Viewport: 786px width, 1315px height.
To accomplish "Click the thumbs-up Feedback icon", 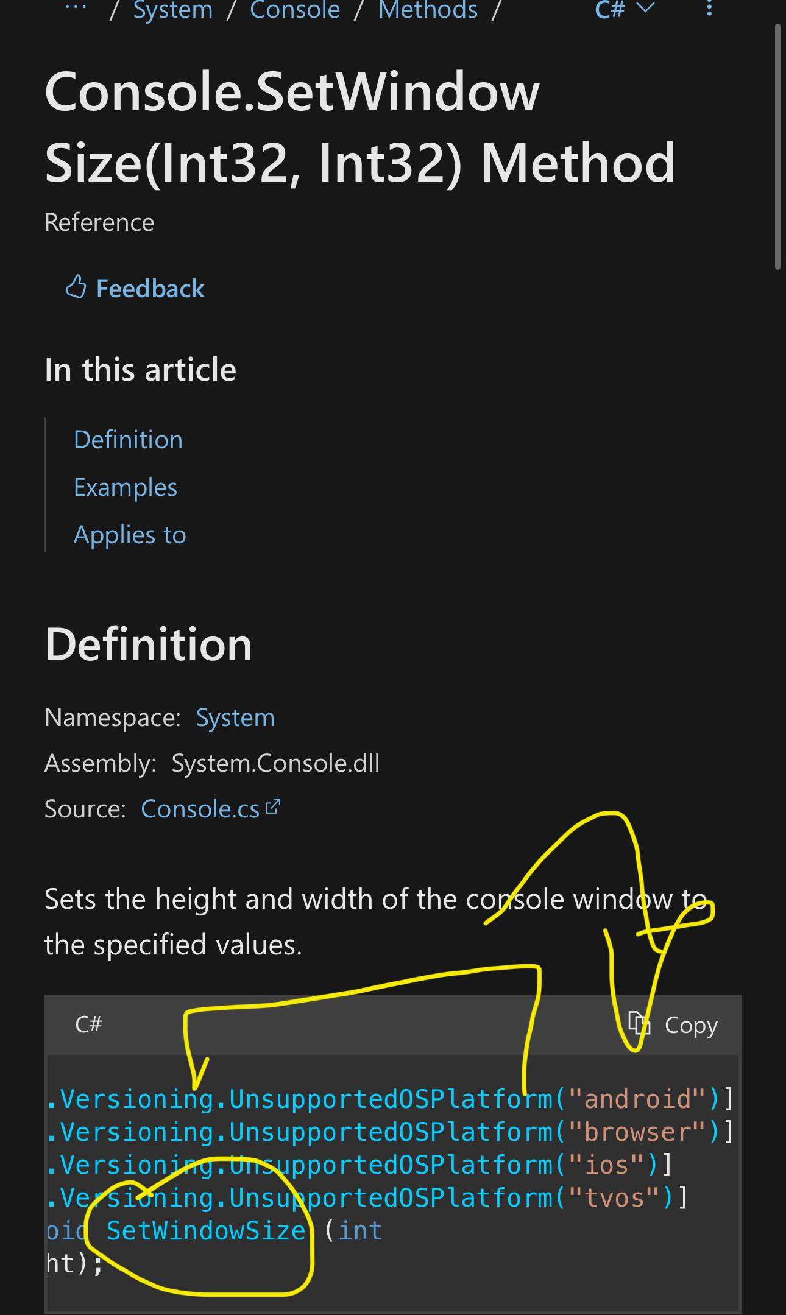I will pos(76,287).
